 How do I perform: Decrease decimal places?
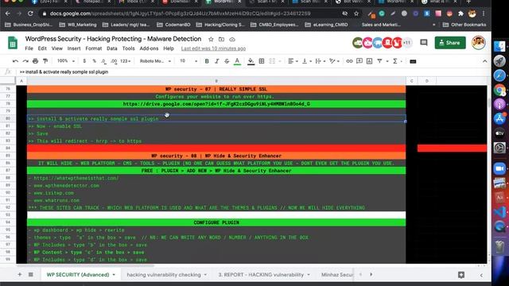[x=103, y=61]
